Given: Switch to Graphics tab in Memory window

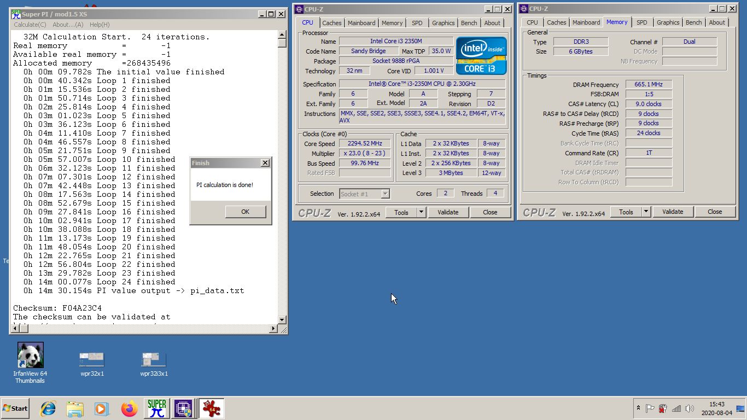Looking at the screenshot, I should 668,22.
